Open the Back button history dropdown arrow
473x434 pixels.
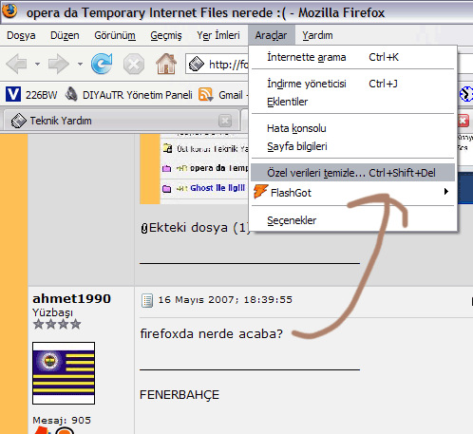[37, 65]
